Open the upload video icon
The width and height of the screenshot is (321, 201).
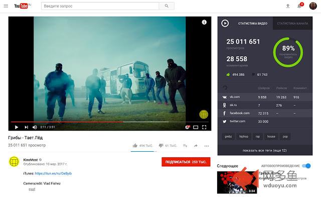[288, 6]
